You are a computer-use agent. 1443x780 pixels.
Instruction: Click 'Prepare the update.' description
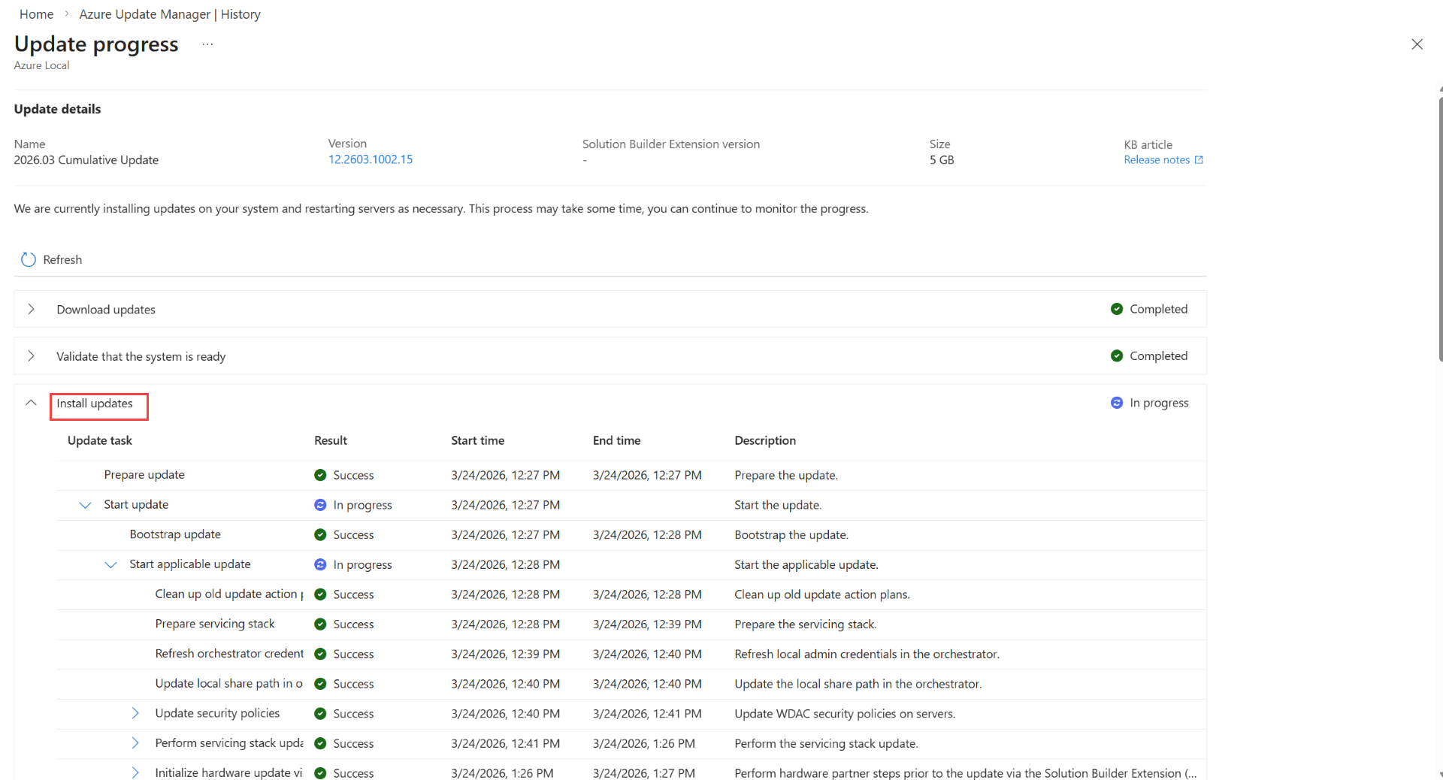(786, 475)
